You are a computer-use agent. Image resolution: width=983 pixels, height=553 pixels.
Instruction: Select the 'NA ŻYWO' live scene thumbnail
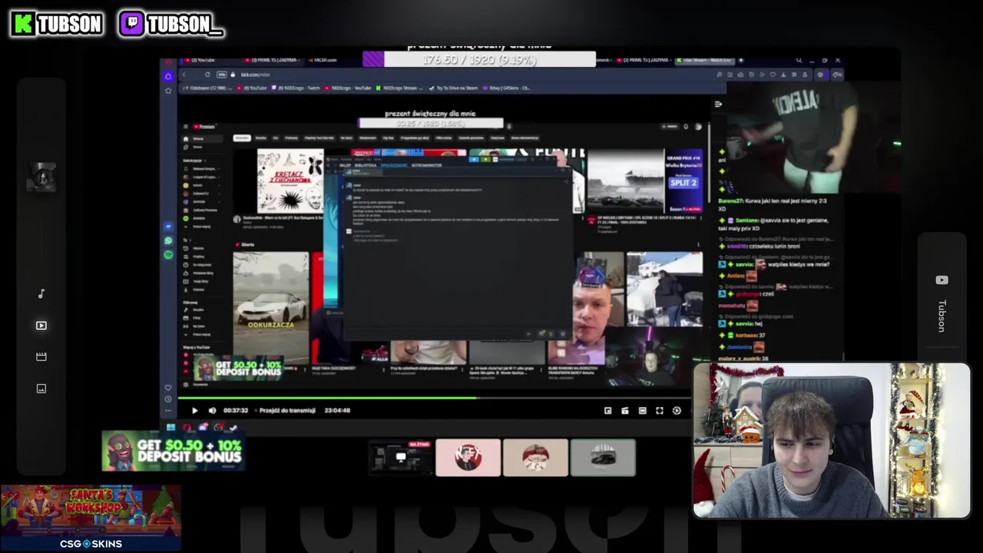tap(401, 458)
